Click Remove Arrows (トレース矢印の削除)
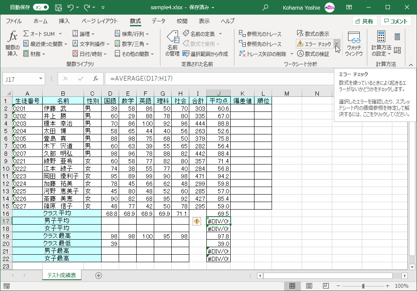 pos(262,54)
